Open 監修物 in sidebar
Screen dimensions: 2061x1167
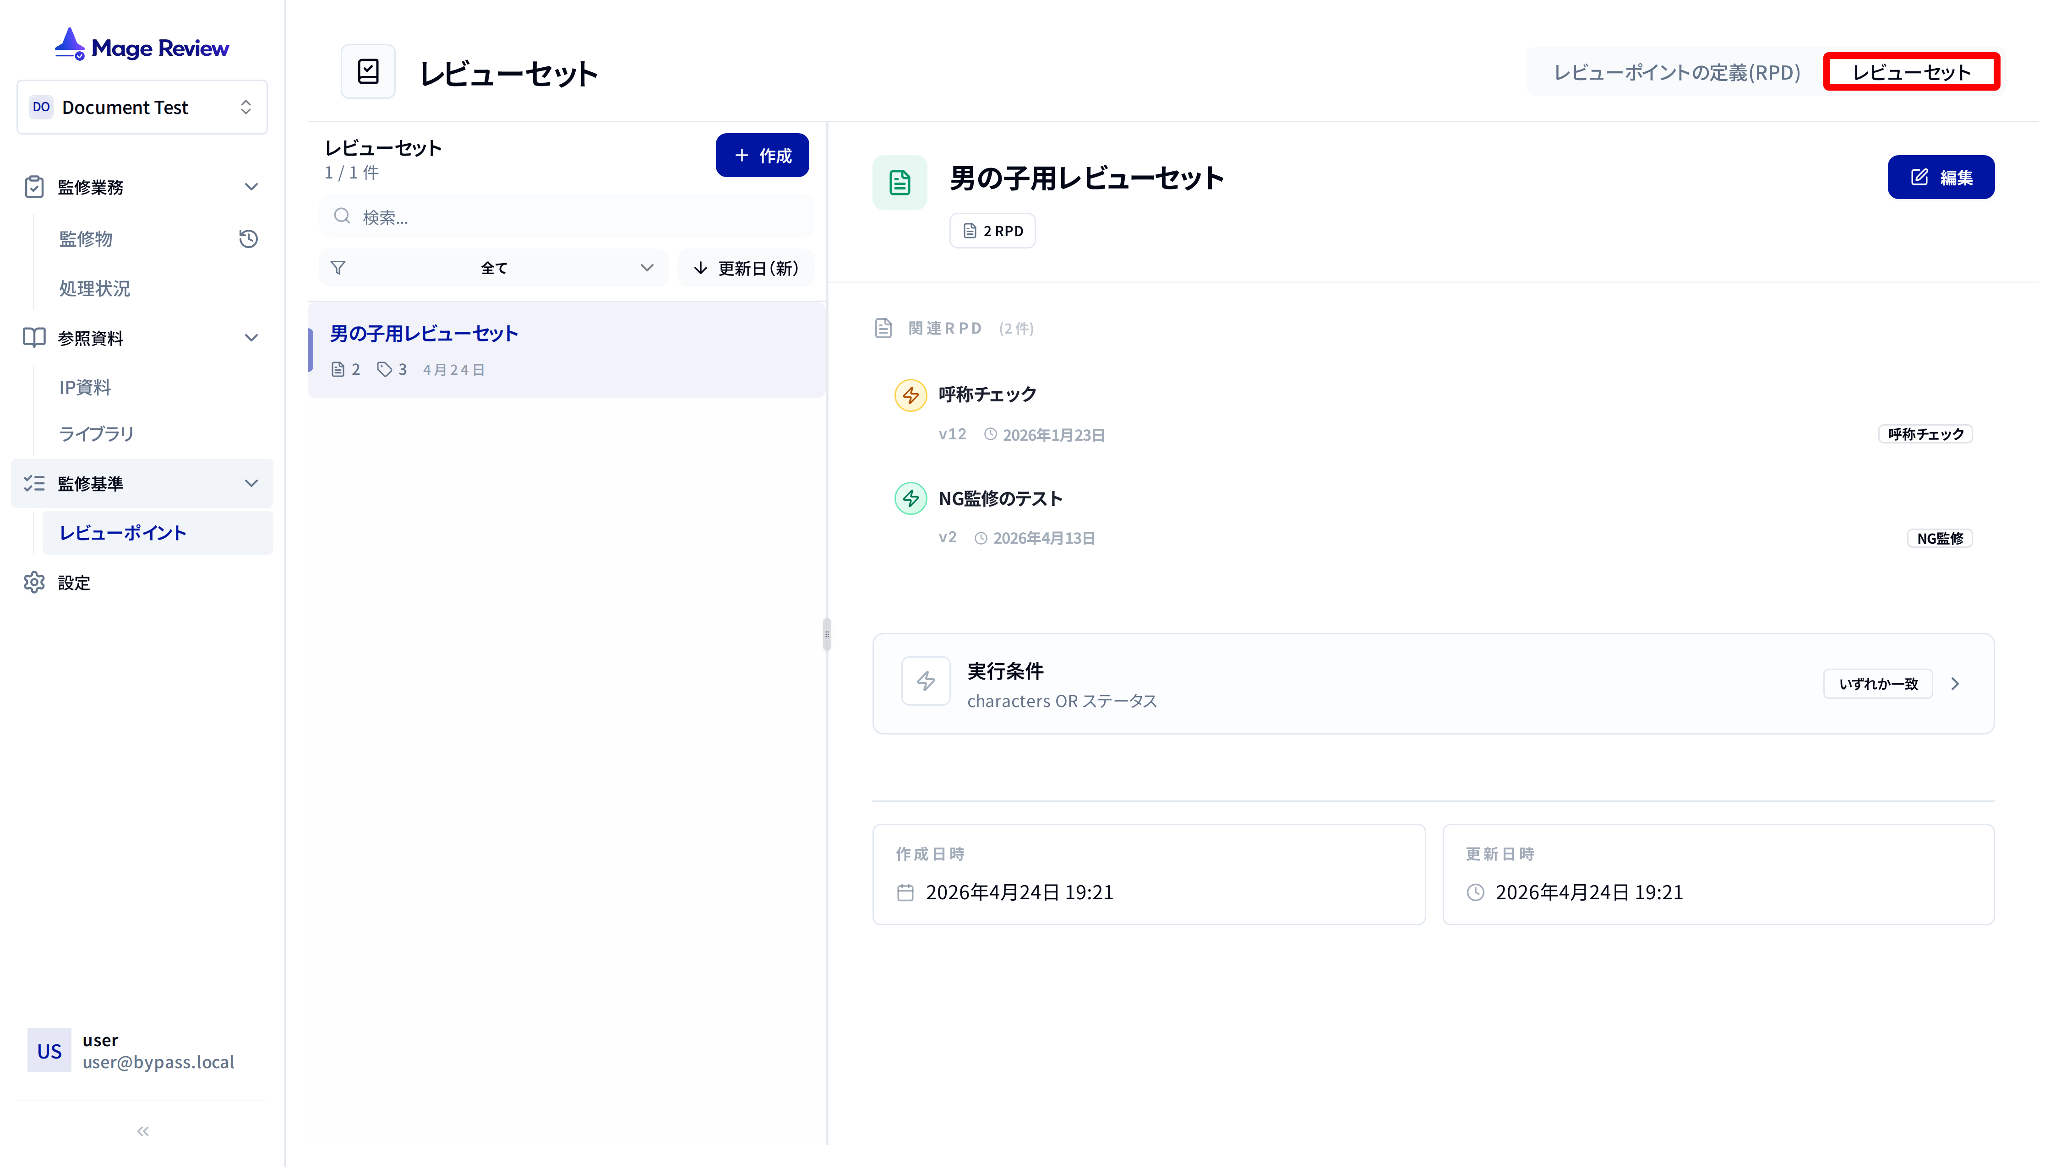point(86,239)
